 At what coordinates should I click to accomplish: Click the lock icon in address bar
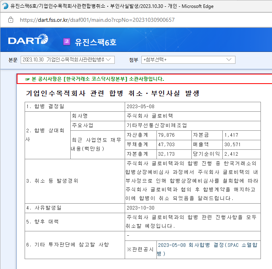(11, 20)
